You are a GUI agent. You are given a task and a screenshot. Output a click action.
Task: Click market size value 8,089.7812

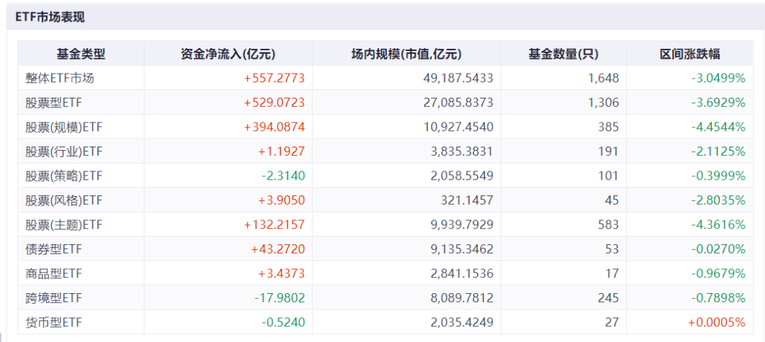(462, 298)
